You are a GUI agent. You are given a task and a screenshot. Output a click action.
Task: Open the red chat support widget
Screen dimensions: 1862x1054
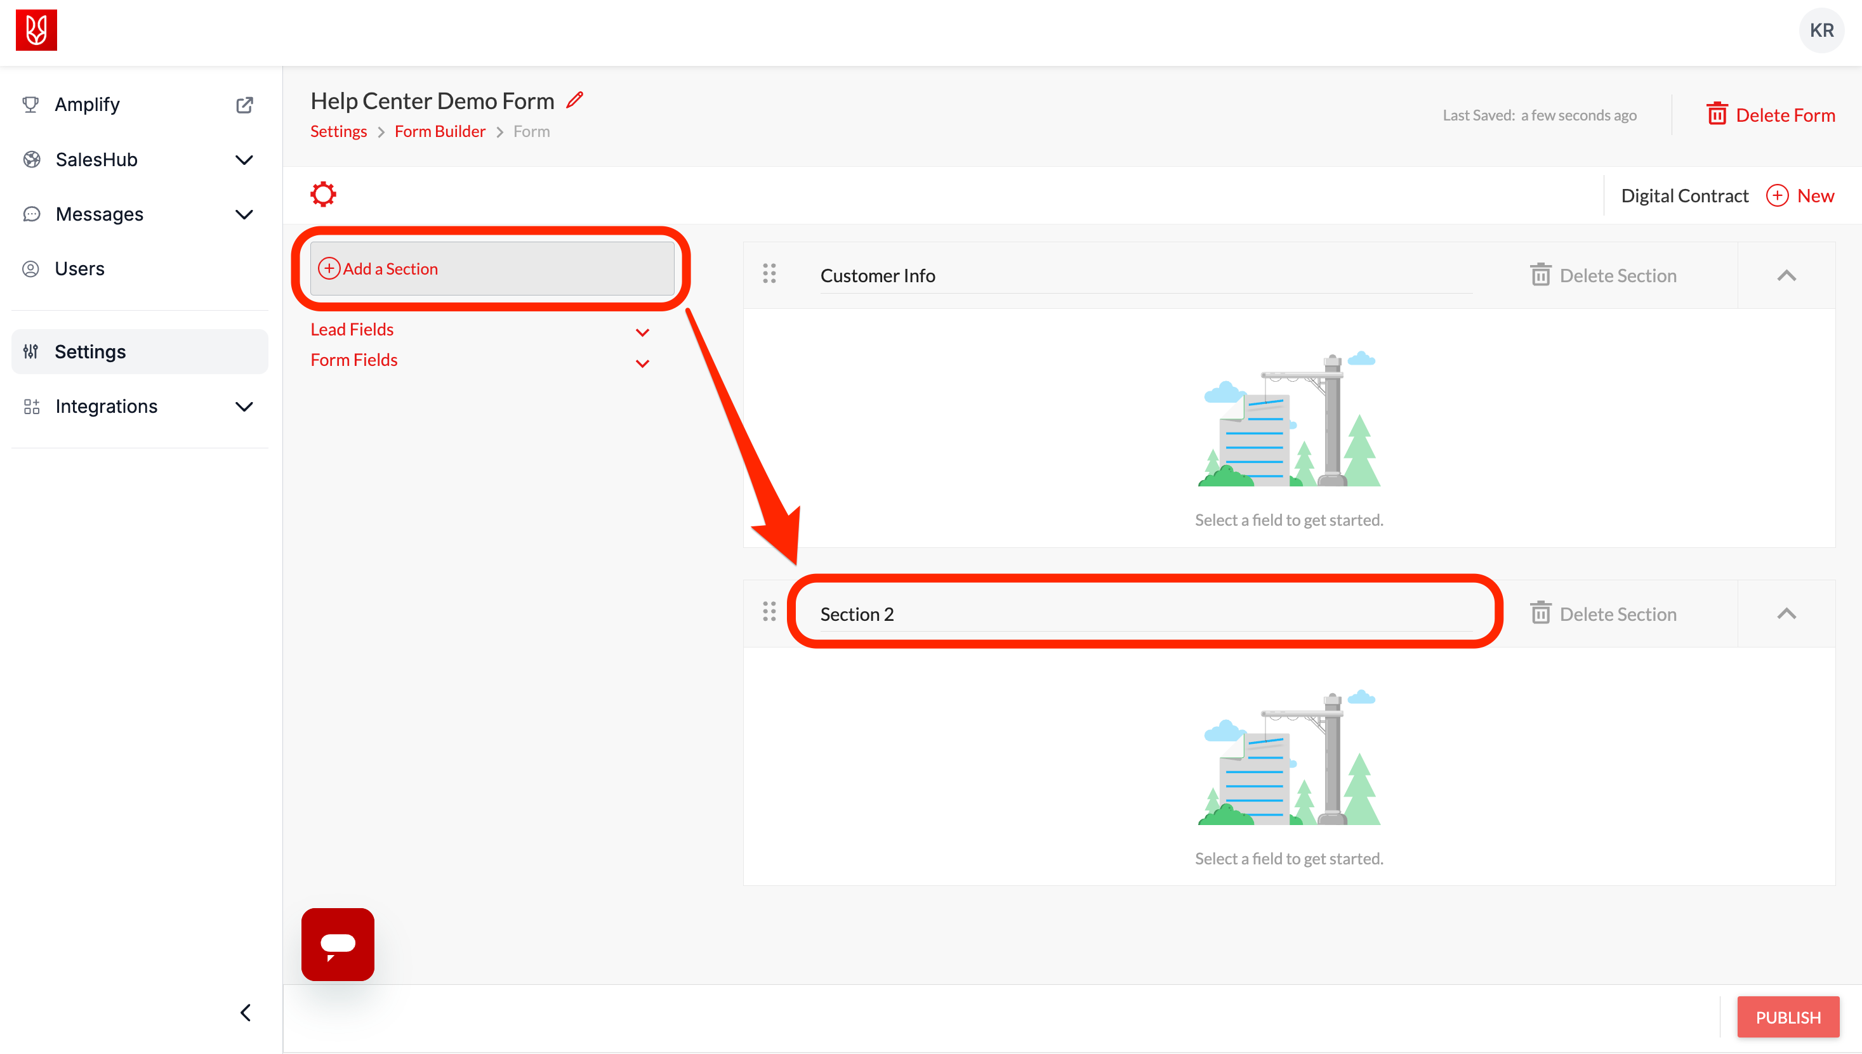click(x=338, y=944)
